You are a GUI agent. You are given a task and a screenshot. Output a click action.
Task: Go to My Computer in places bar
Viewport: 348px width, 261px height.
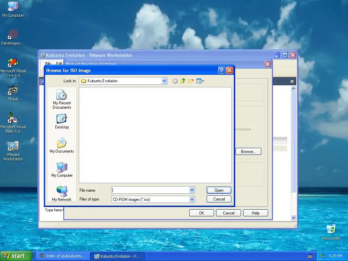pos(62,170)
